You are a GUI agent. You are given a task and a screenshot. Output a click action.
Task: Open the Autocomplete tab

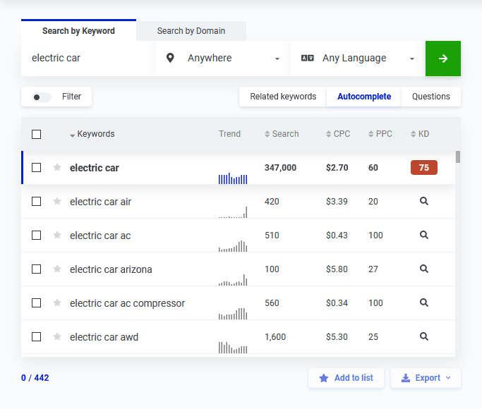(x=364, y=97)
